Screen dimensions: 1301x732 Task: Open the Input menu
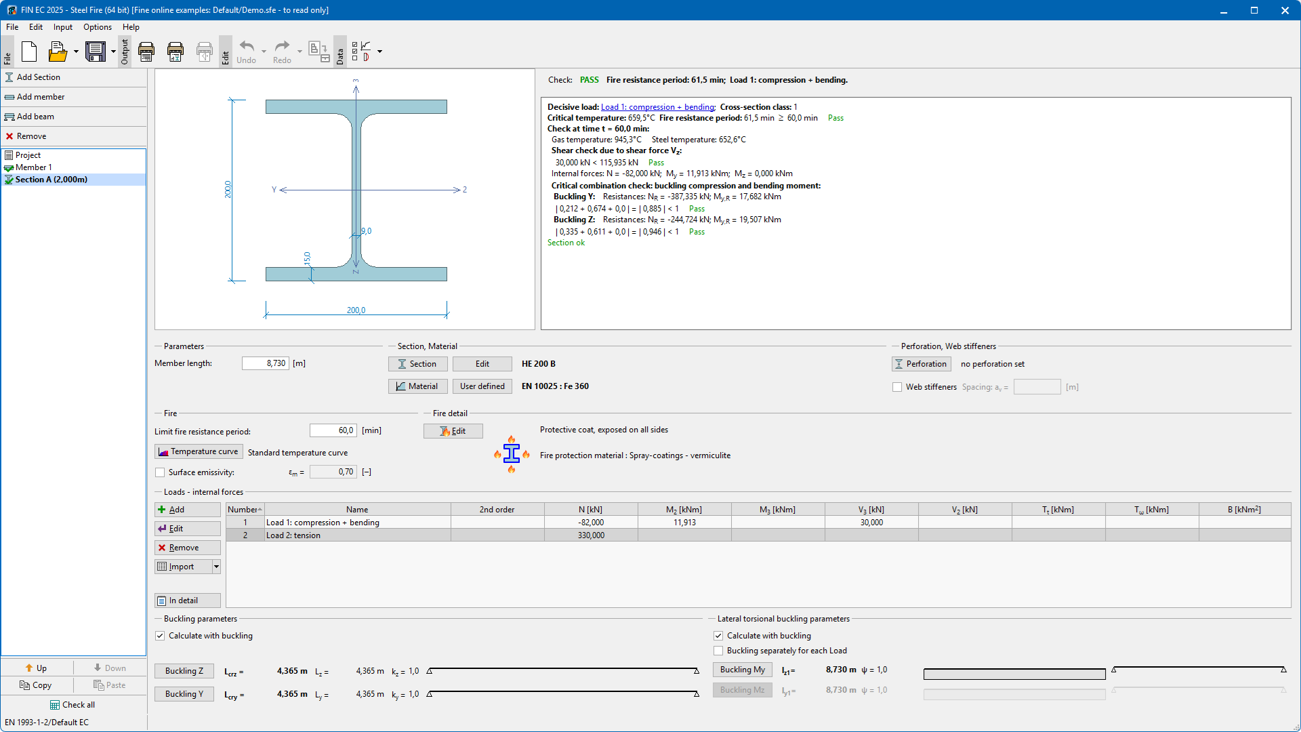tap(63, 27)
